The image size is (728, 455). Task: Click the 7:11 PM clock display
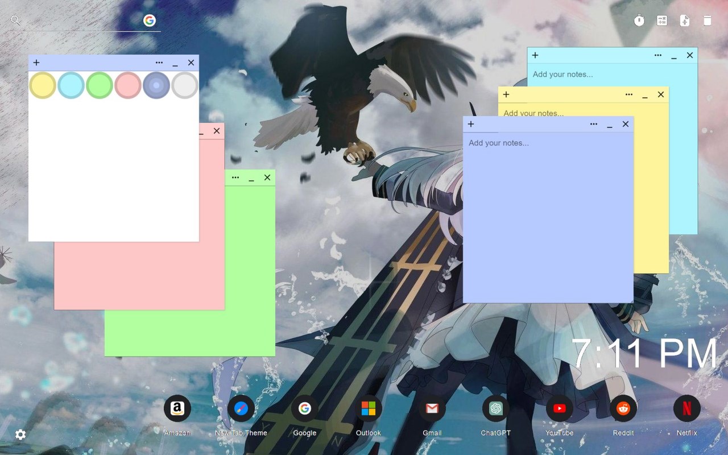pyautogui.click(x=644, y=353)
